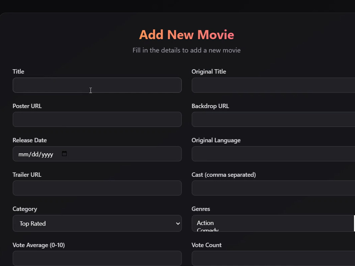355x266 pixels.
Task: Open the Category dropdown showing Top Rated
Action: tap(97, 223)
